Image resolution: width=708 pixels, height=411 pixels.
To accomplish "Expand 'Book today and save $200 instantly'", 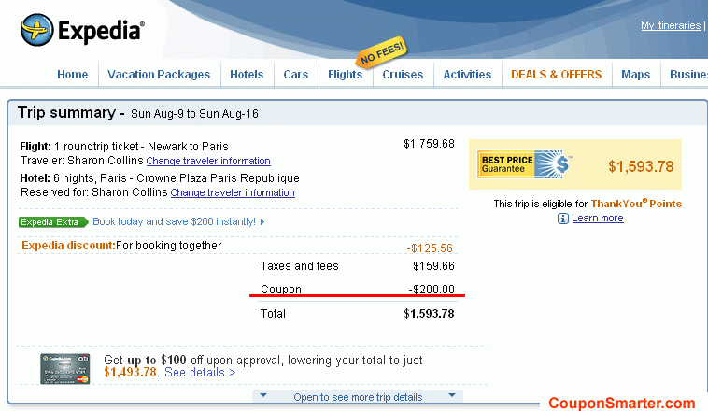I will pyautogui.click(x=177, y=222).
